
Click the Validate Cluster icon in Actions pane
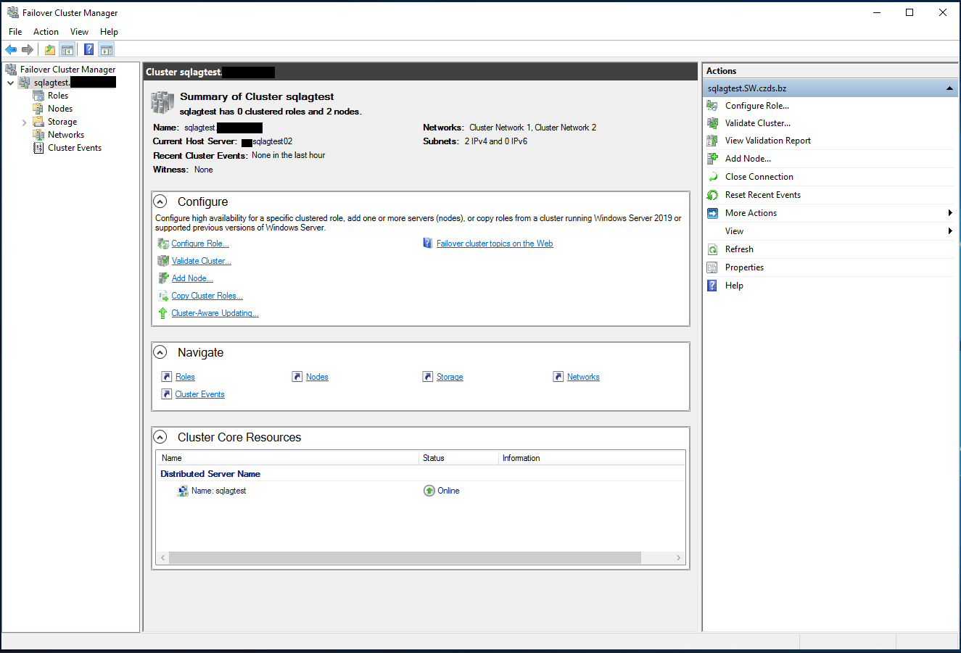[712, 123]
